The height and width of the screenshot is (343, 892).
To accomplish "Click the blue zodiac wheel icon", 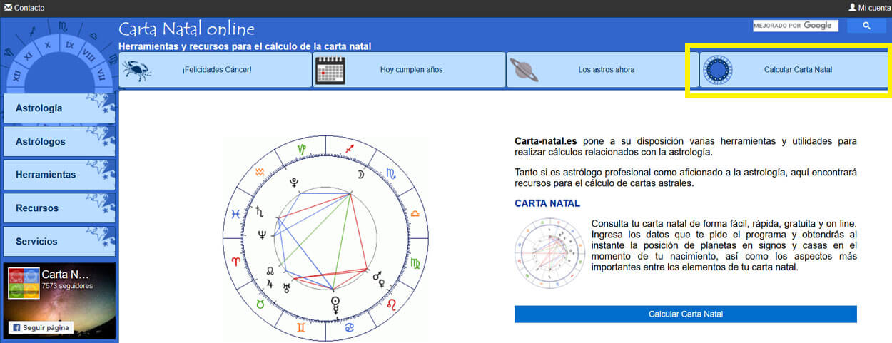I will coord(718,70).
